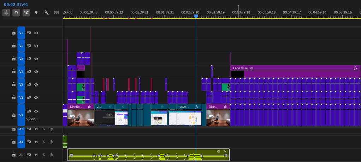Toggle insert sequence as nest button
The width and height of the screenshot is (361, 162).
6,12
